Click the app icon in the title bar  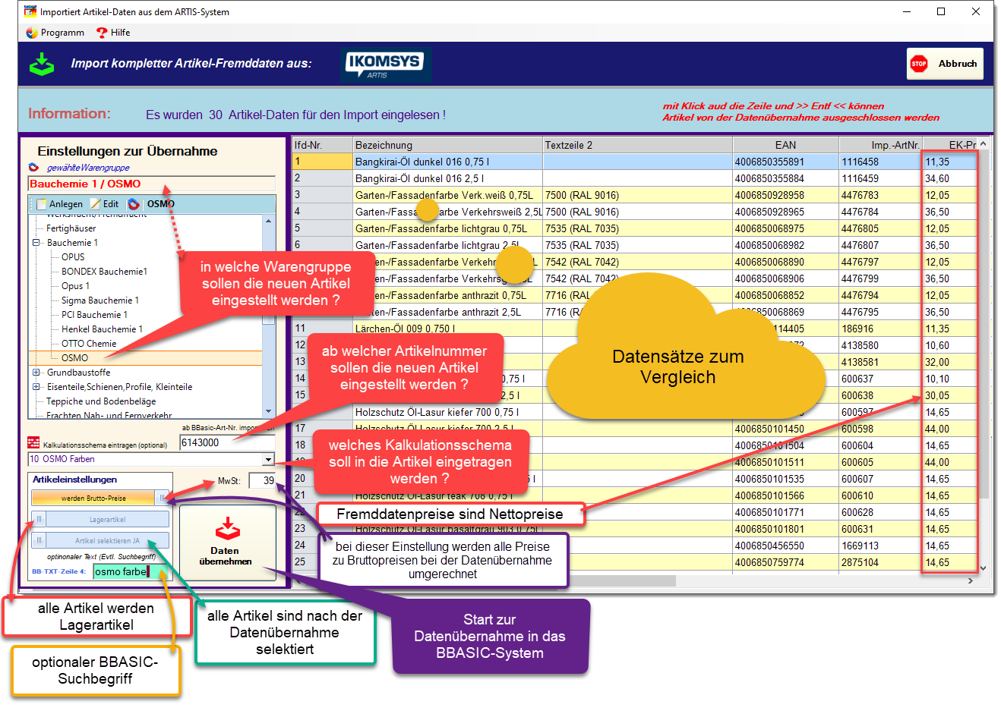coord(30,11)
